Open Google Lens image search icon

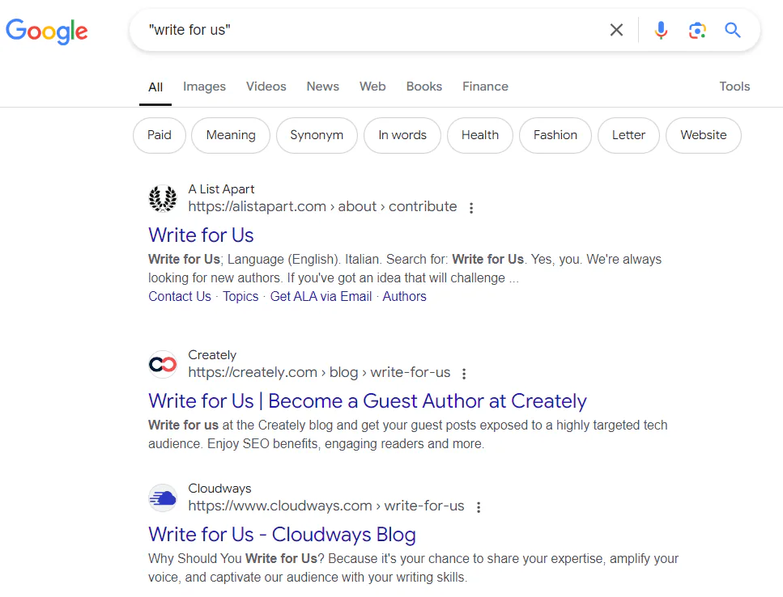click(697, 31)
